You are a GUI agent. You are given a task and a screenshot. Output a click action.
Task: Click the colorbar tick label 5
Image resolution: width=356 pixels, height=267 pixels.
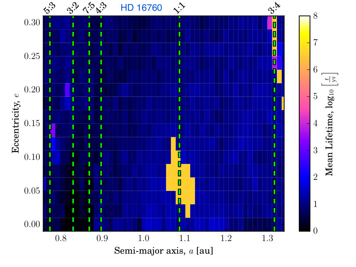pos(315,96)
